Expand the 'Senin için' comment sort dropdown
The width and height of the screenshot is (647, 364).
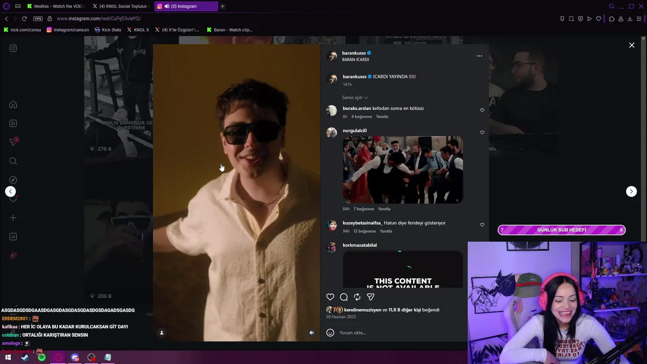point(355,98)
